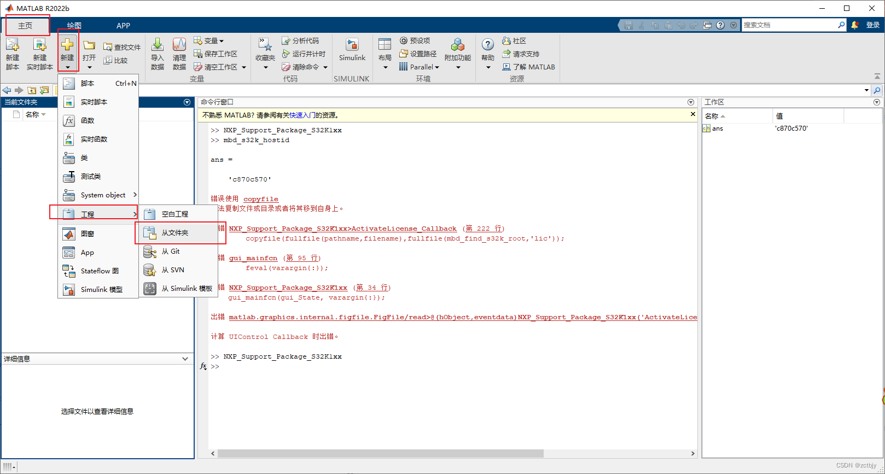
Task: Launch Simulink from the toolstrip
Action: [352, 50]
